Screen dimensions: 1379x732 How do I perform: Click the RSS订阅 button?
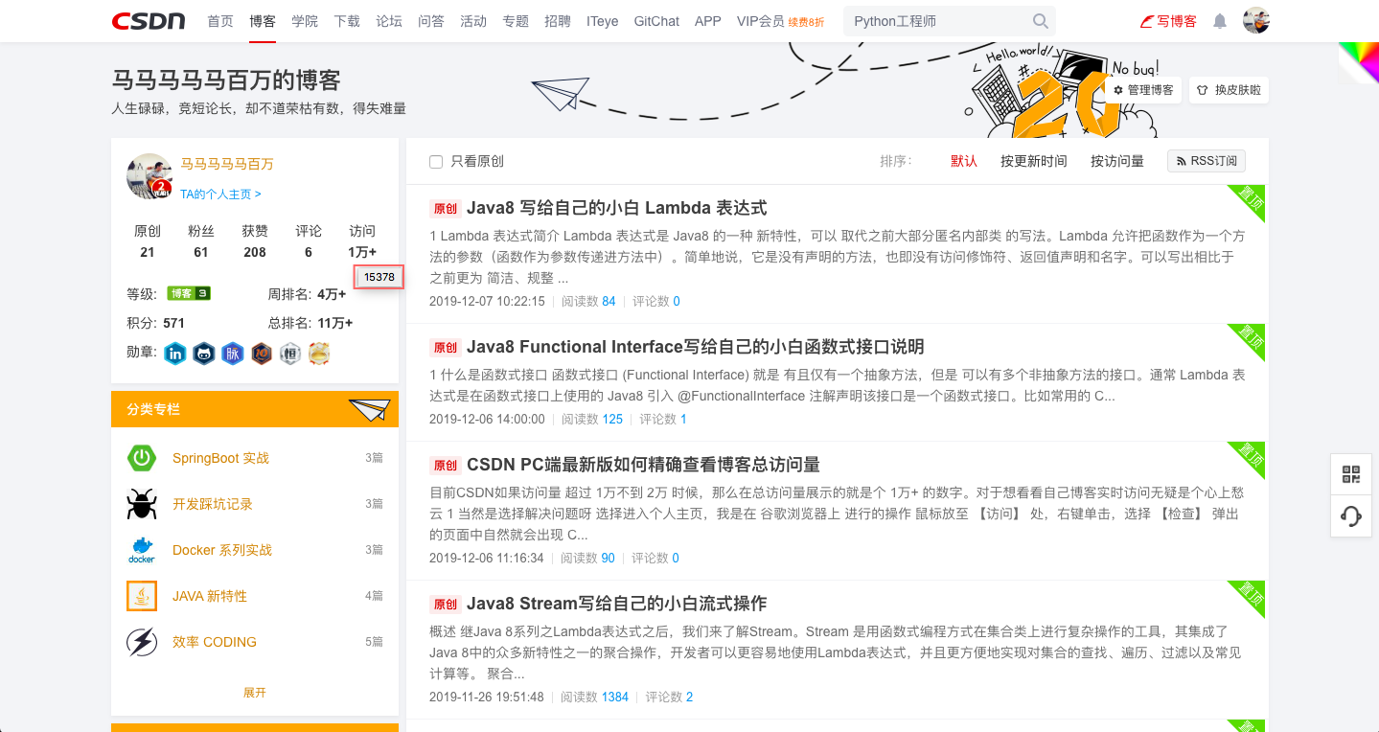(x=1206, y=160)
